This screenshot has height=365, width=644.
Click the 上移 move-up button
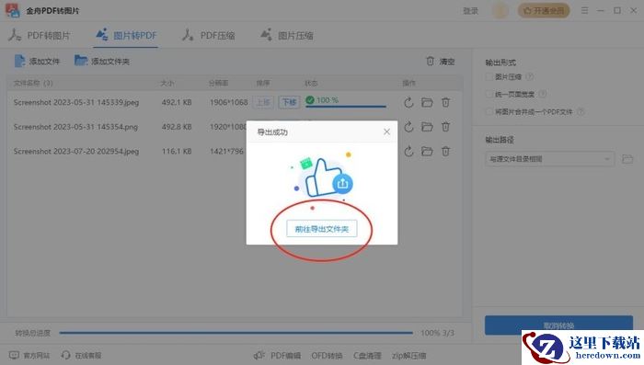pos(263,102)
